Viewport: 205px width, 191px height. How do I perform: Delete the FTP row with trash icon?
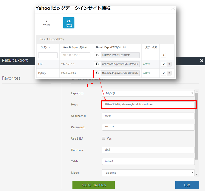coord(169,64)
